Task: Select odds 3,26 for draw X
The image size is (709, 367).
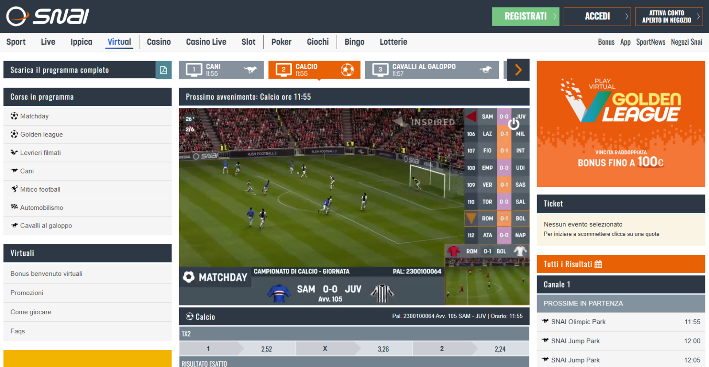Action: pos(383,349)
